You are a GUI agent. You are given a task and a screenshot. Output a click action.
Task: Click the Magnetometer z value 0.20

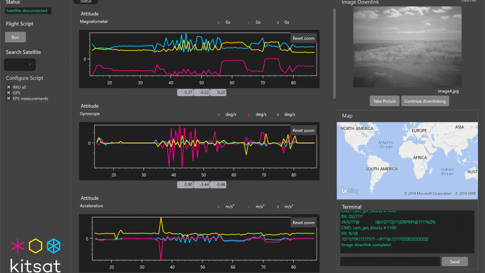[x=218, y=92]
